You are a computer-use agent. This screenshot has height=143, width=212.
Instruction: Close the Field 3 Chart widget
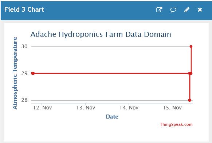[200, 10]
